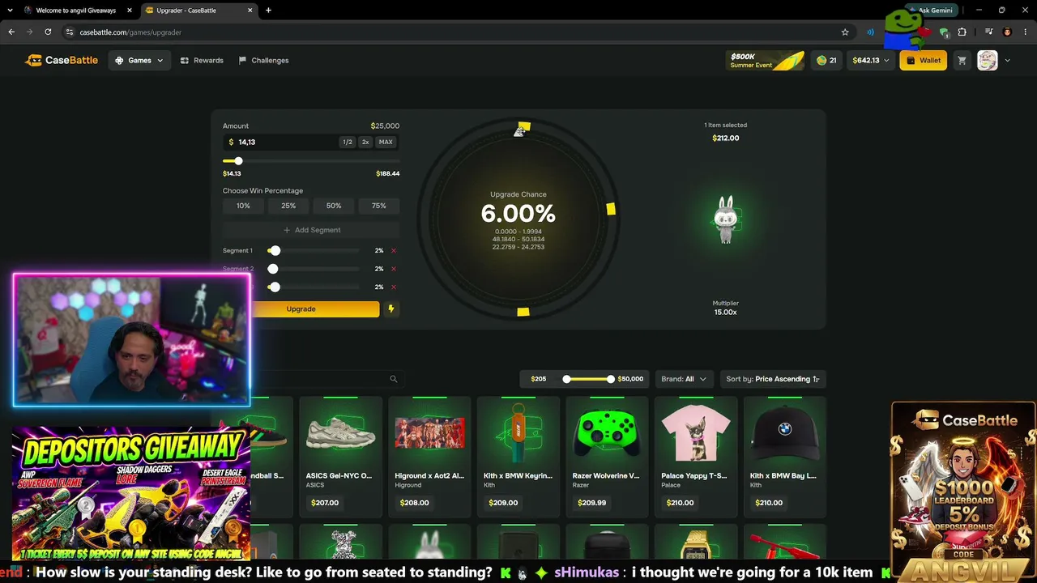
Task: Open the media controls icon
Action: [x=988, y=32]
